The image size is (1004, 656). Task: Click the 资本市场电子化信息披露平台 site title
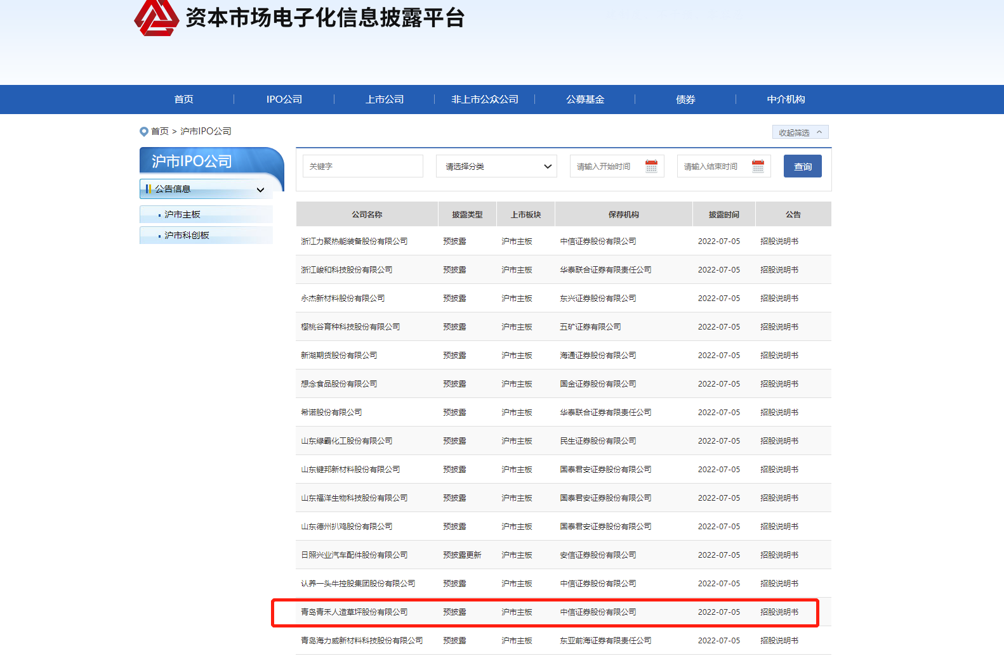[325, 18]
